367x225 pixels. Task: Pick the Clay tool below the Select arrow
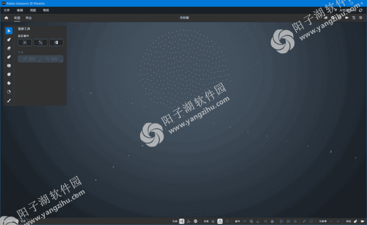pos(9,40)
